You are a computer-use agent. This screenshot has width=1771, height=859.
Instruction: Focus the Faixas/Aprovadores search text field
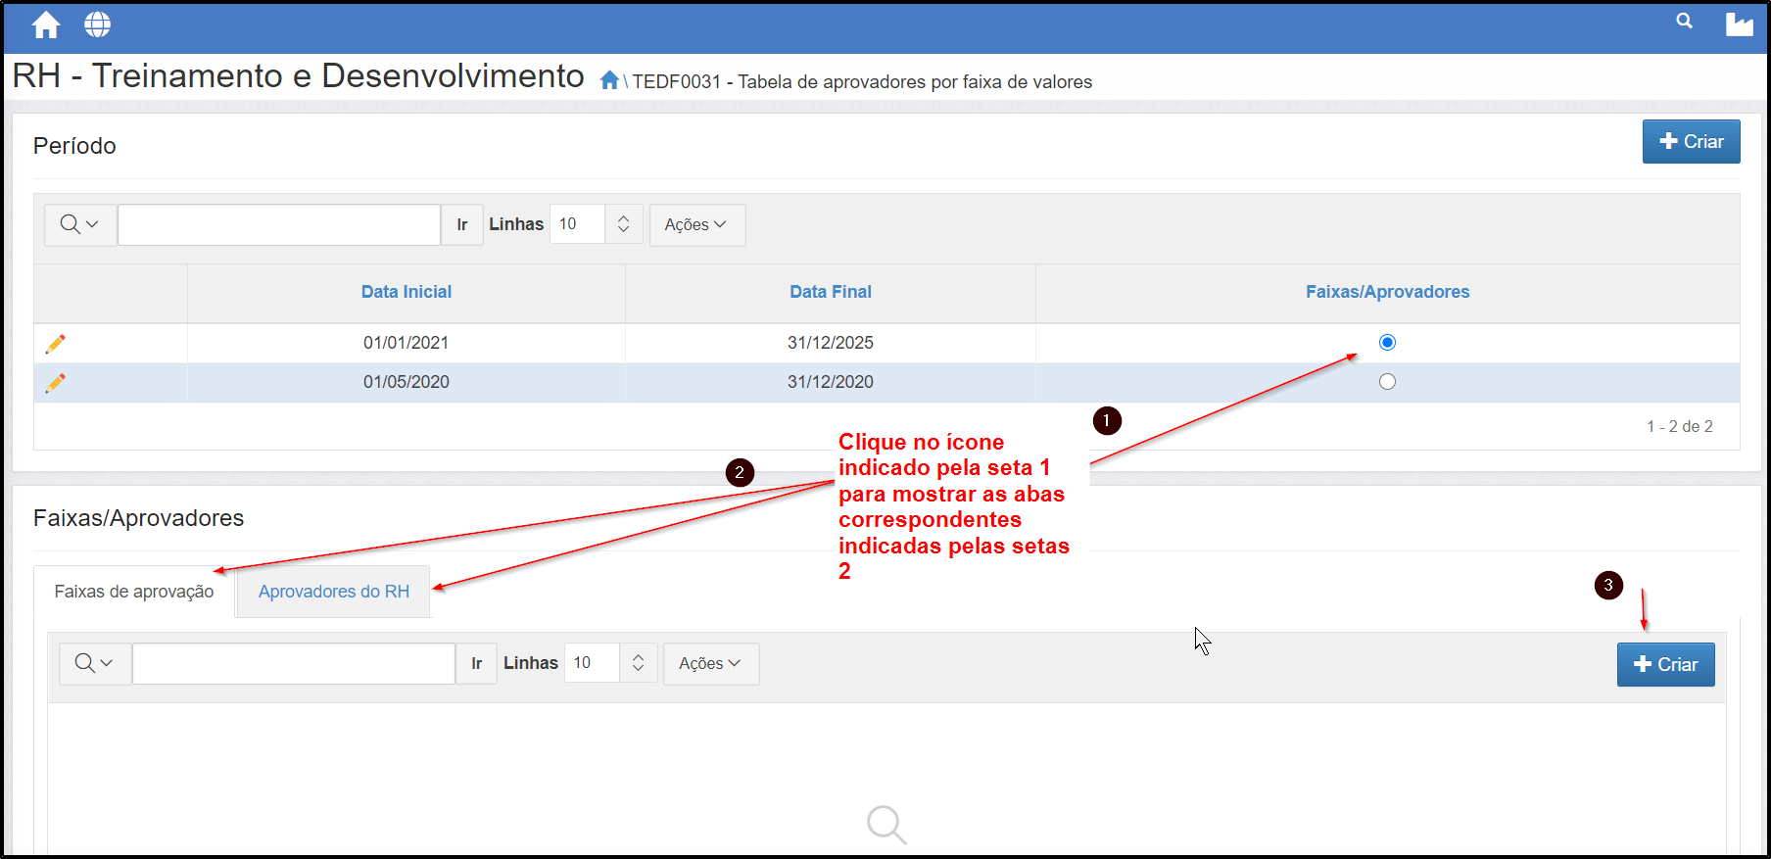coord(294,663)
